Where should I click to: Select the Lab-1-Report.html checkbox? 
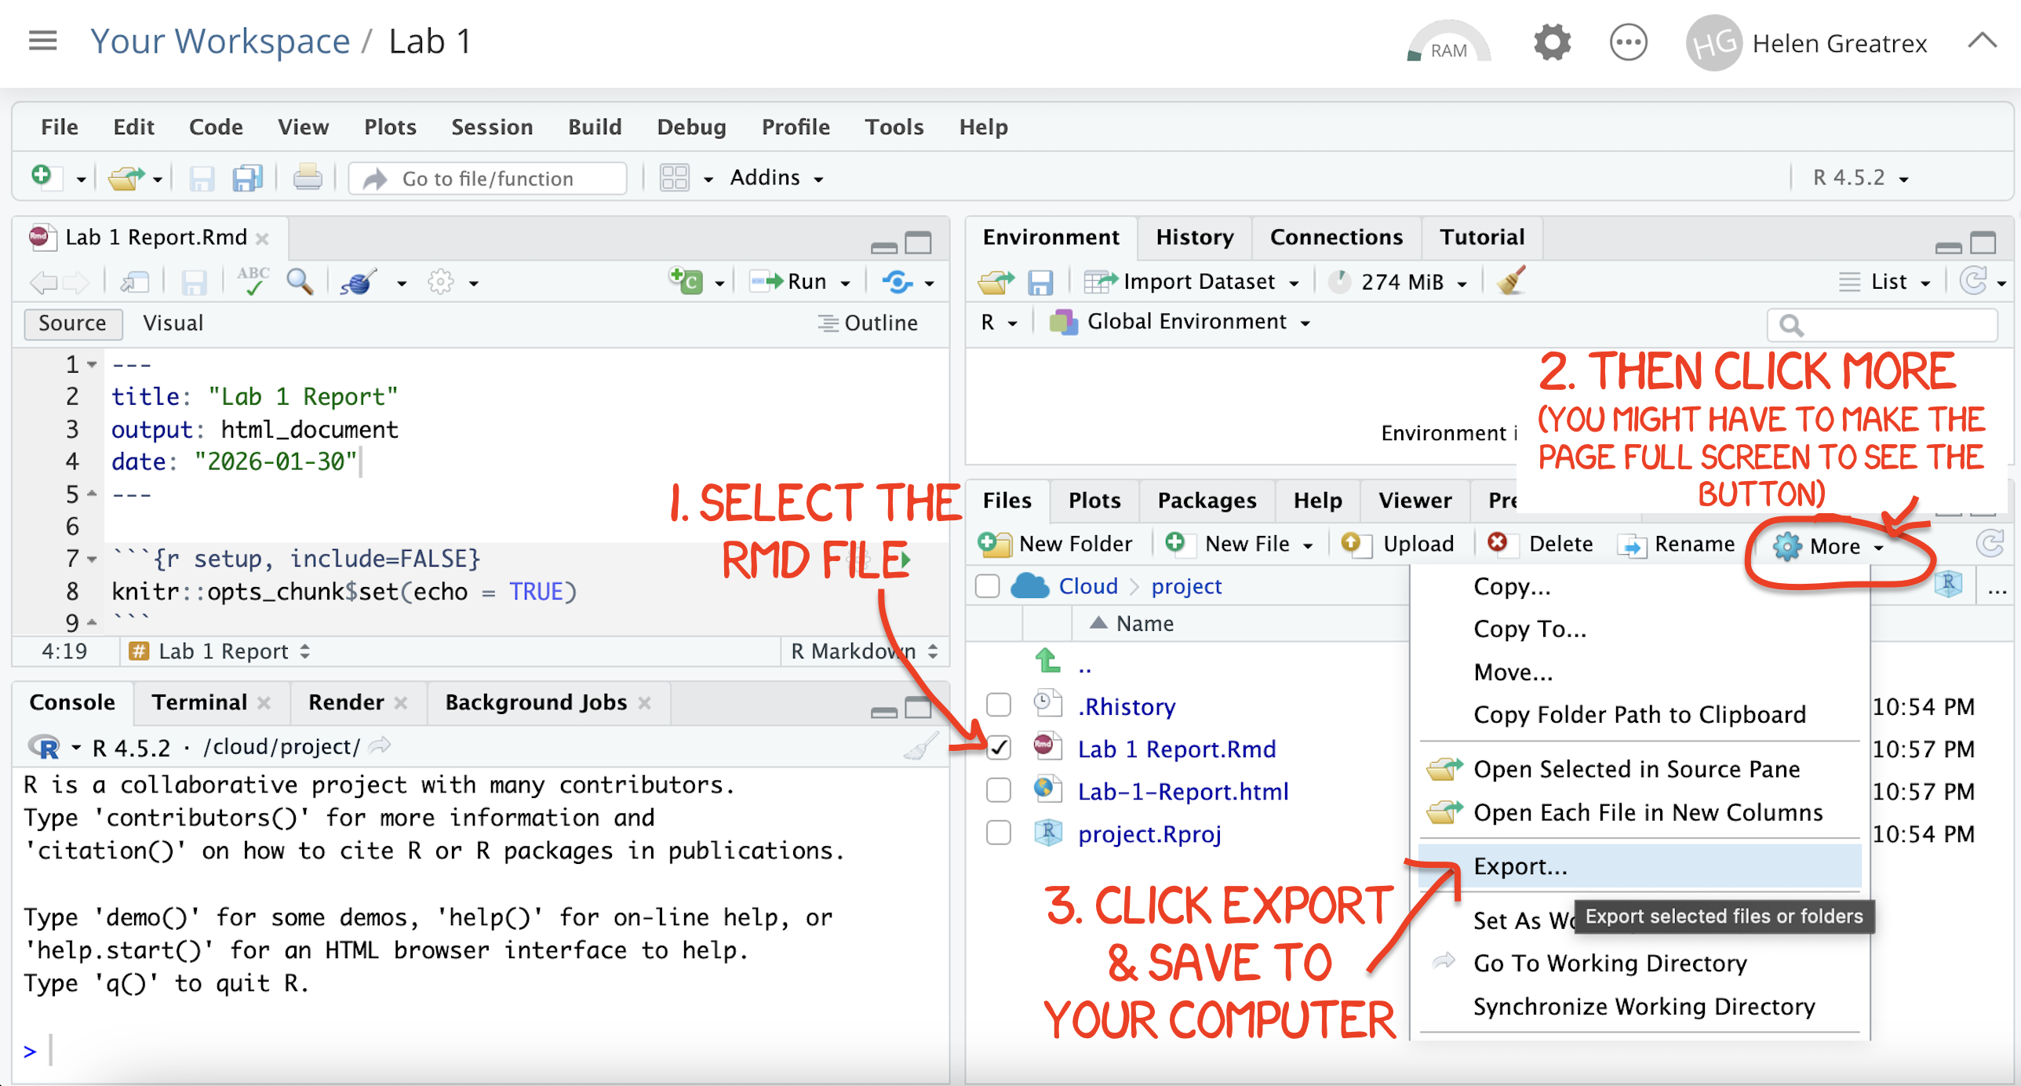(998, 790)
